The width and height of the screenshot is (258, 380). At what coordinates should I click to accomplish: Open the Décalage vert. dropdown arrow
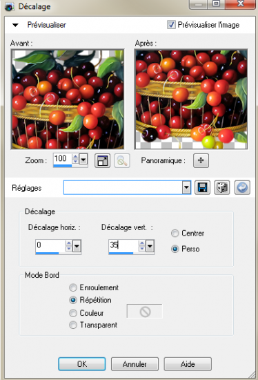click(x=150, y=247)
